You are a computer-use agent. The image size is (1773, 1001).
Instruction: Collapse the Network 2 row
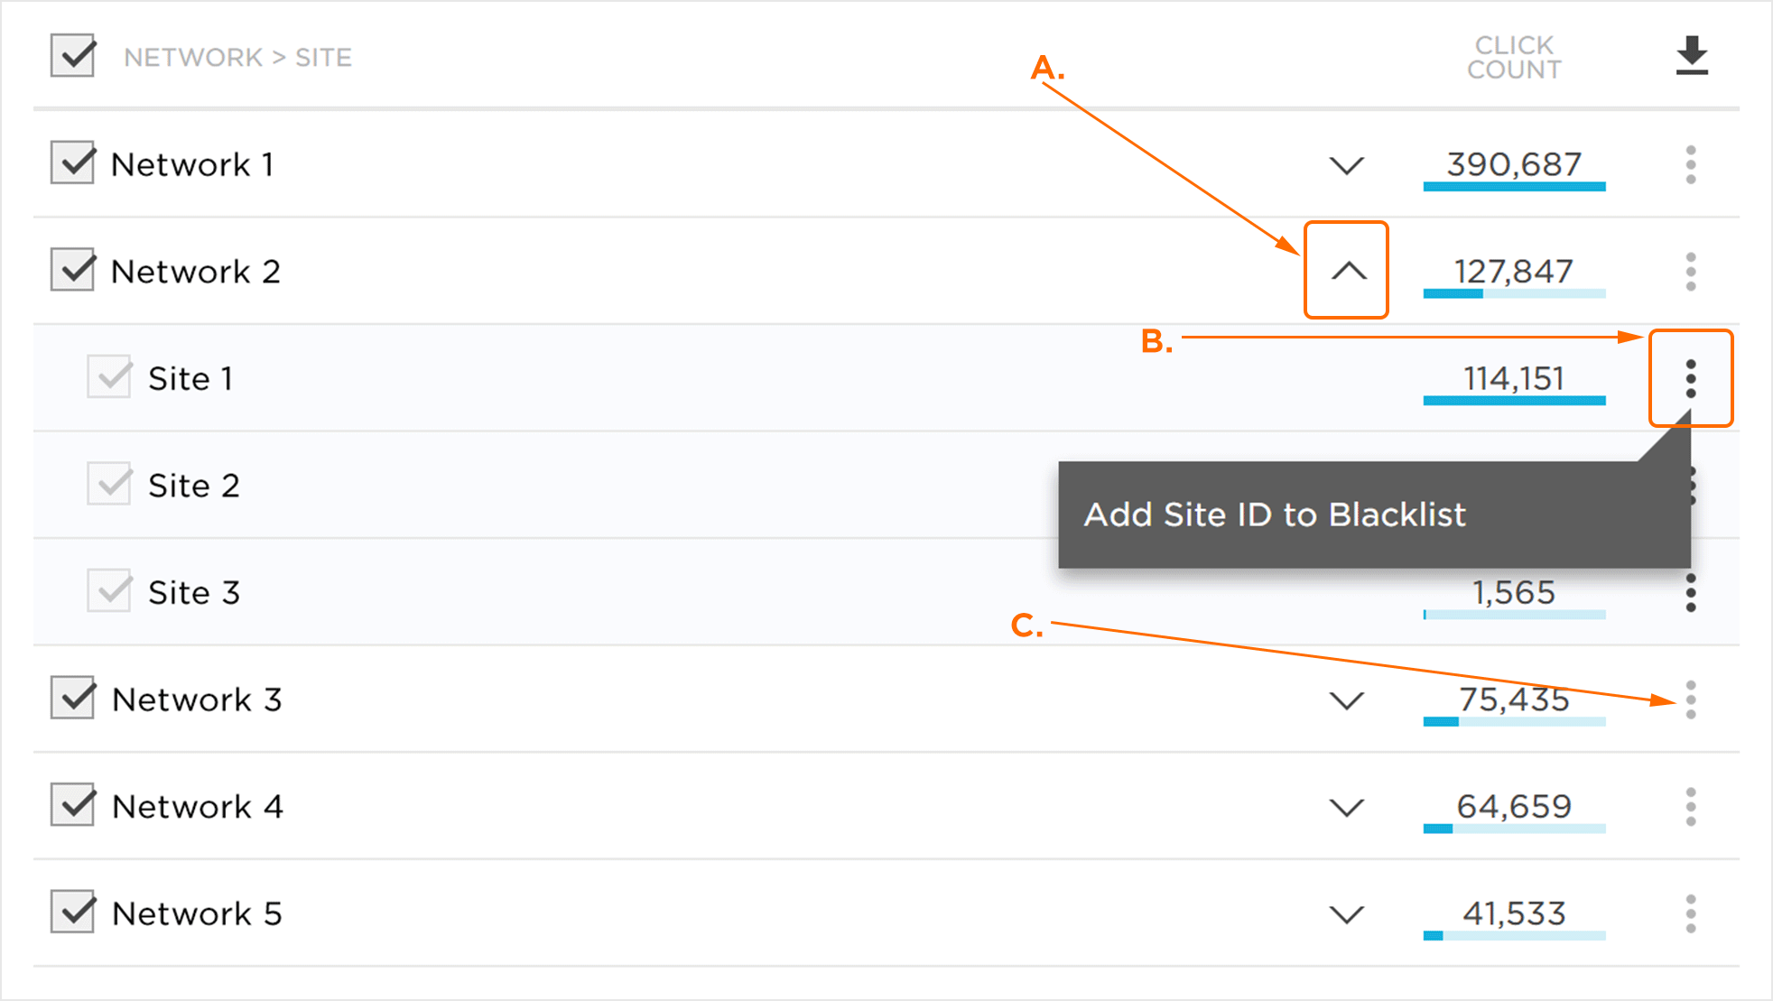(1347, 271)
